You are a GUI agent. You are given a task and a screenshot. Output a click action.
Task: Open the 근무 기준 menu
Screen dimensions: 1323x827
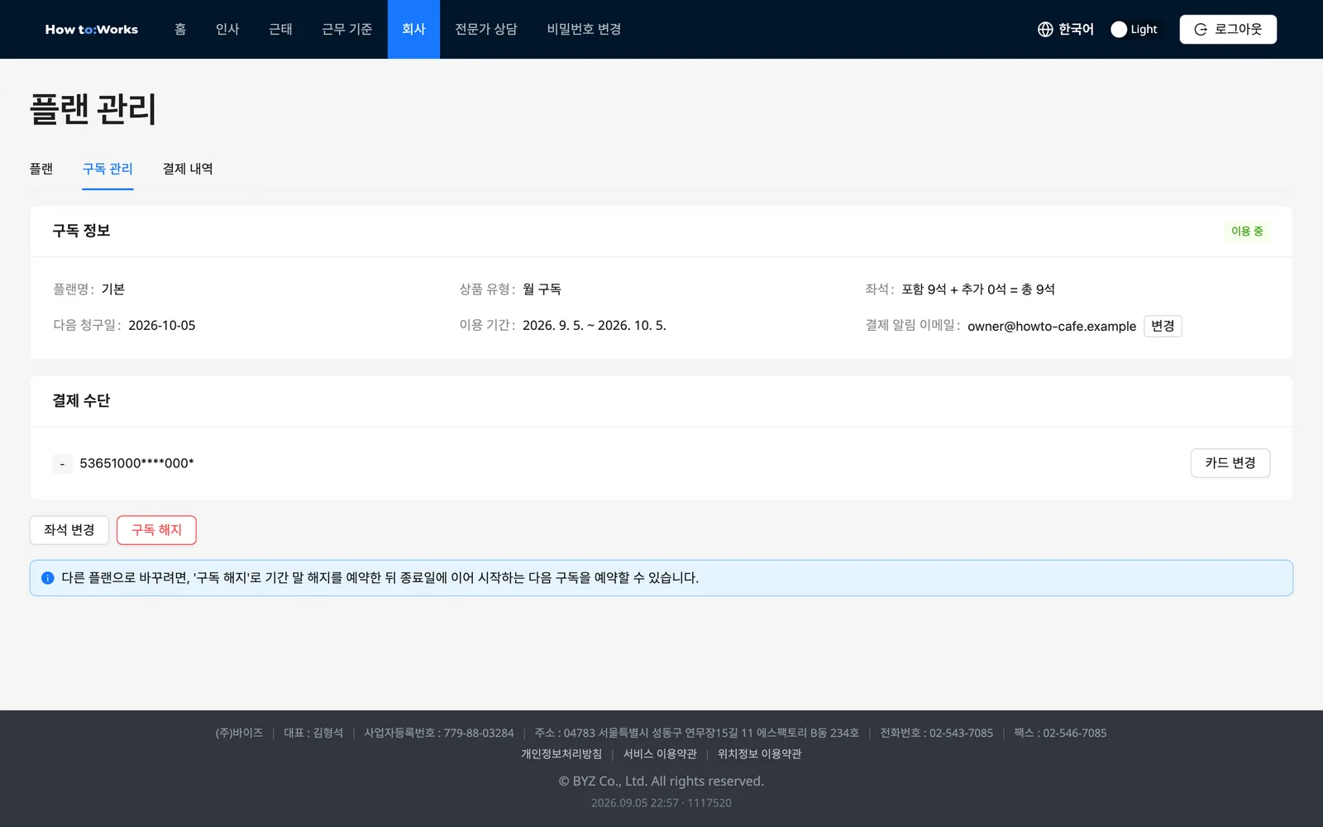click(347, 29)
